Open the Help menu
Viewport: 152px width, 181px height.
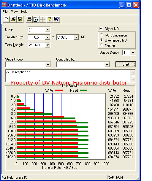pos(24,12)
